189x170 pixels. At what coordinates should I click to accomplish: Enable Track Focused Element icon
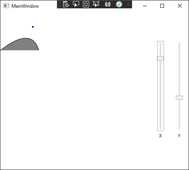click(96, 4)
